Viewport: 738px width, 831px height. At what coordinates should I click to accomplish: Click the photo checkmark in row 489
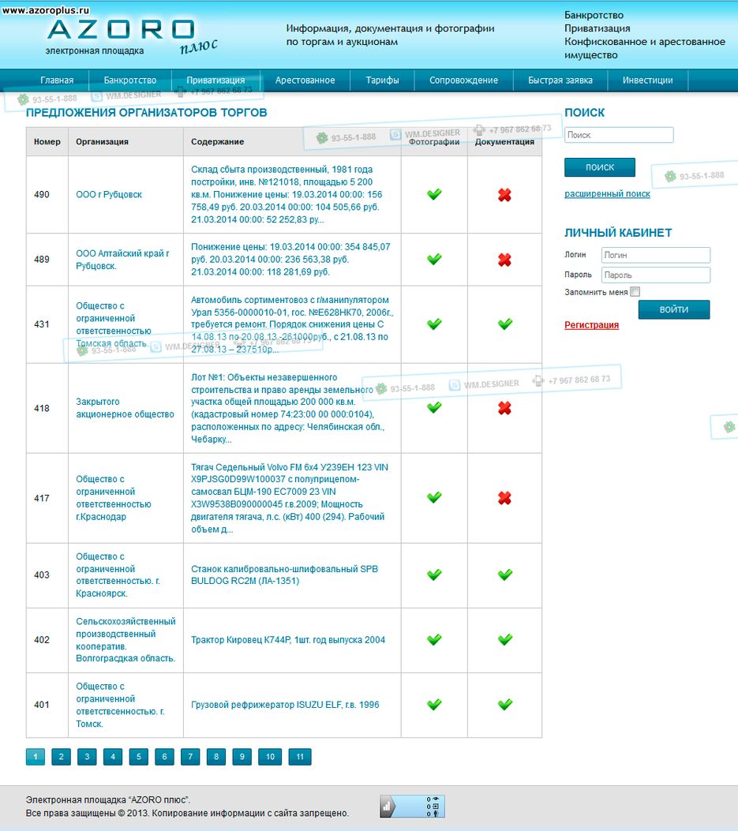coord(434,259)
